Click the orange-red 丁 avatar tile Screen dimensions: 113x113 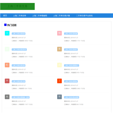click(59, 81)
